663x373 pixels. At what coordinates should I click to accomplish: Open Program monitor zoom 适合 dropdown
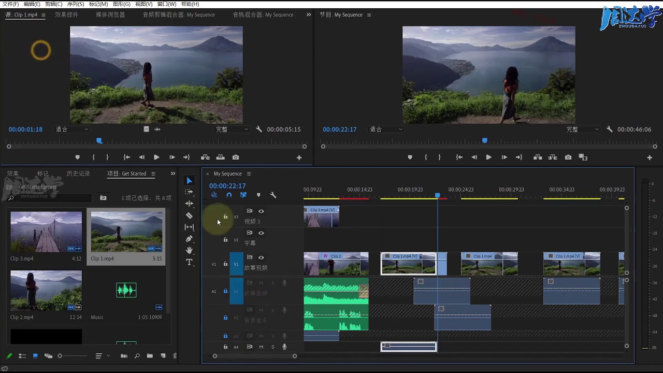[x=386, y=130]
